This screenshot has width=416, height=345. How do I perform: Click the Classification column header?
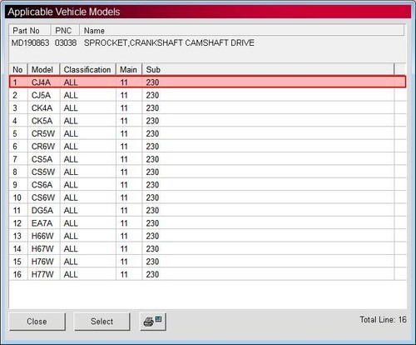[x=88, y=69]
